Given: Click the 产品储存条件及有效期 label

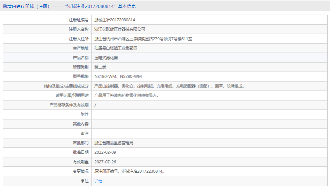Looking at the screenshot, I should pos(69,105).
